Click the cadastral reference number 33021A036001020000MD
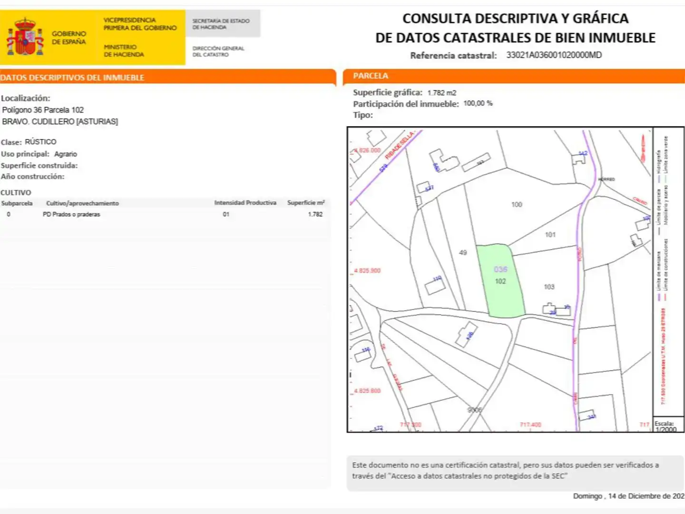This screenshot has height=514, width=685. pyautogui.click(x=554, y=55)
